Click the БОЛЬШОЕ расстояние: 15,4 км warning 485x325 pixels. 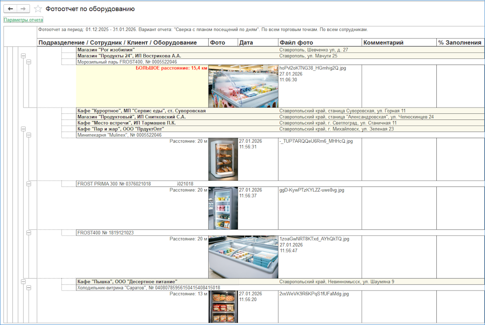click(171, 68)
